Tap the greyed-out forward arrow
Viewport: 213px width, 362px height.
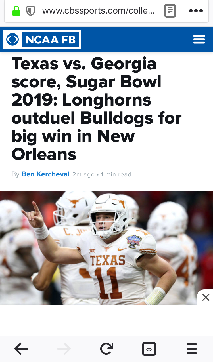pos(64,349)
